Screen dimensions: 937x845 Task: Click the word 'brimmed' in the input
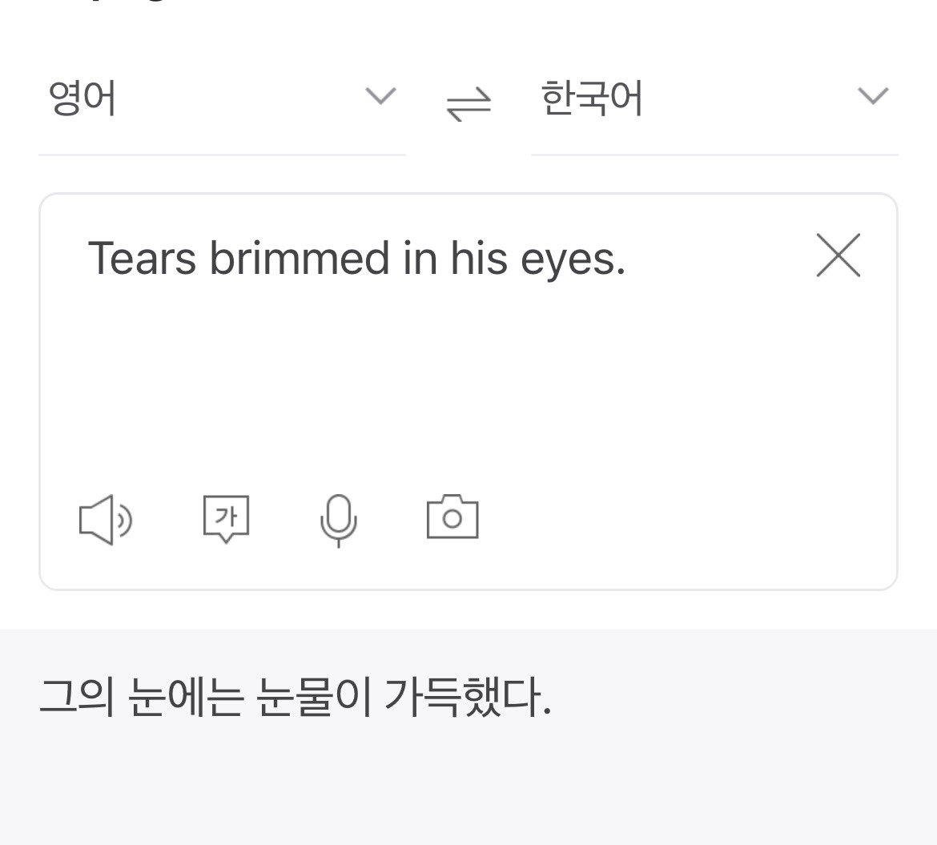click(x=299, y=259)
